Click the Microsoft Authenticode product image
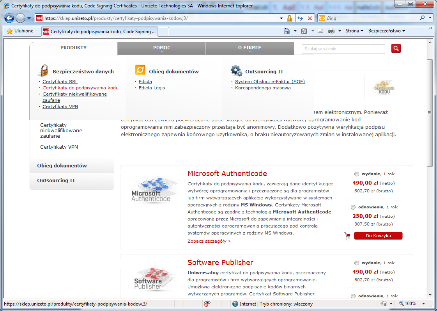 coord(154,189)
